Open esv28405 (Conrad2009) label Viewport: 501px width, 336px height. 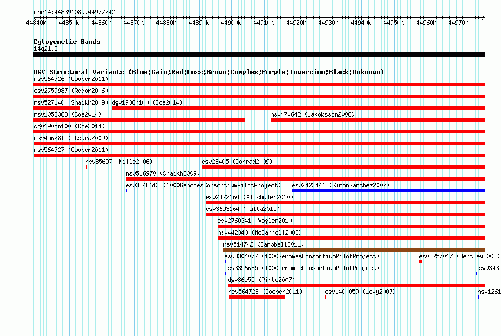point(237,162)
